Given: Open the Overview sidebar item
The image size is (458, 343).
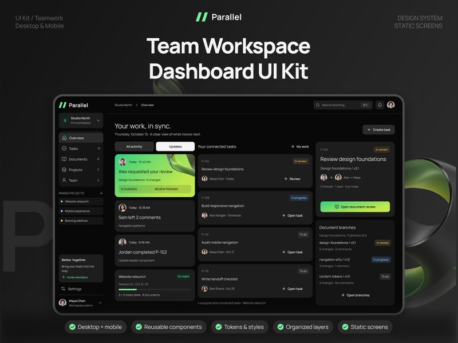Looking at the screenshot, I should (81, 138).
